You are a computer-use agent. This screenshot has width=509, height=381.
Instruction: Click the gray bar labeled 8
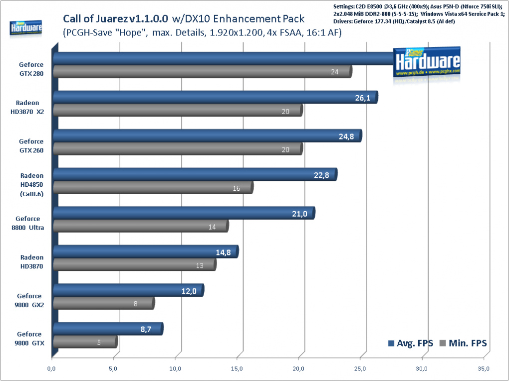coord(104,303)
